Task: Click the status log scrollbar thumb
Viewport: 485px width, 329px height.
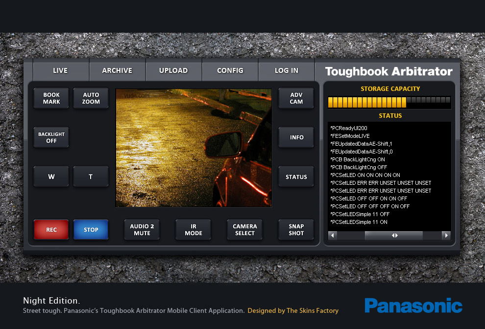Action: [x=394, y=235]
